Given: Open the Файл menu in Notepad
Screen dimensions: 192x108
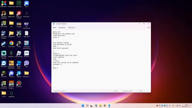Looking at the screenshot, I should click(x=55, y=28).
